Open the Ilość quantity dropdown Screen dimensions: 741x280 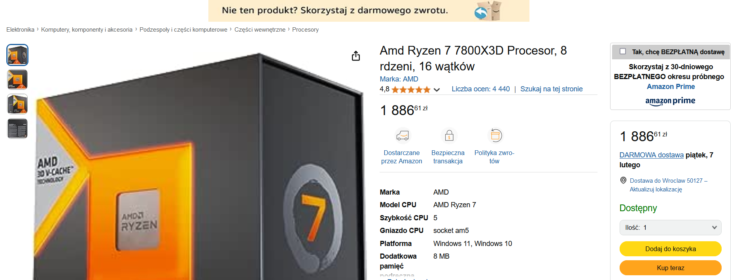[670, 227]
